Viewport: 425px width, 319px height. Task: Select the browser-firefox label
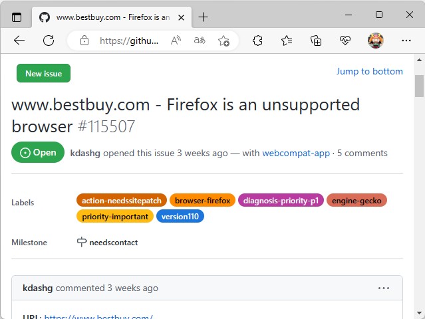pyautogui.click(x=202, y=201)
